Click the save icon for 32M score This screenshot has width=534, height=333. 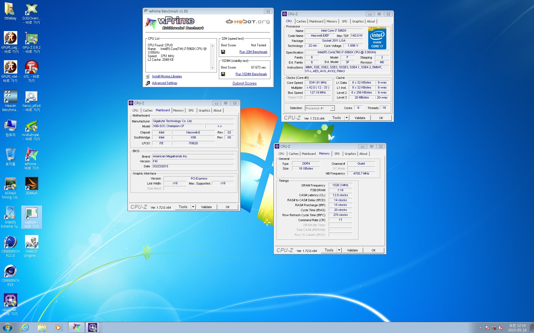click(223, 52)
